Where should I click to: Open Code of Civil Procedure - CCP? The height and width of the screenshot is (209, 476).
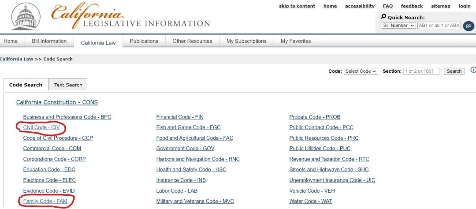[x=58, y=138]
